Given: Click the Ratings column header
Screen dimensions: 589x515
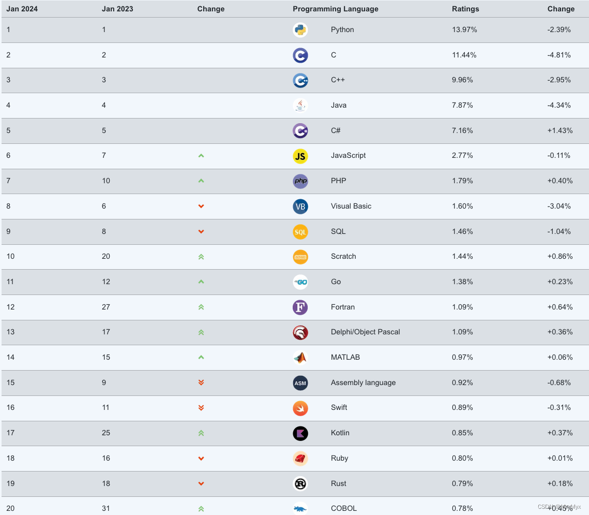Looking at the screenshot, I should [465, 9].
